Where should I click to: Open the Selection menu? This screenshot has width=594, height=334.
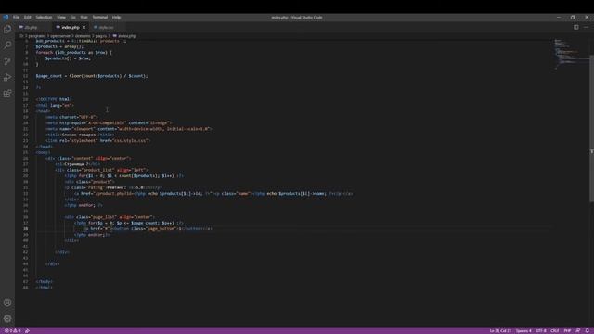(44, 17)
